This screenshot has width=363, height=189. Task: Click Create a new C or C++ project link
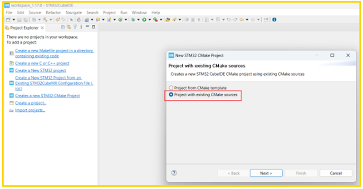click(x=42, y=63)
